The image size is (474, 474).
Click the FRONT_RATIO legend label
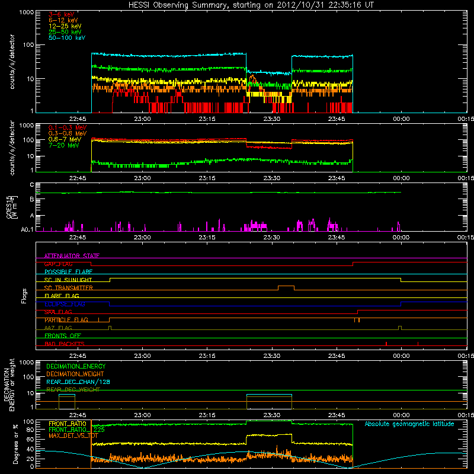pyautogui.click(x=68, y=424)
